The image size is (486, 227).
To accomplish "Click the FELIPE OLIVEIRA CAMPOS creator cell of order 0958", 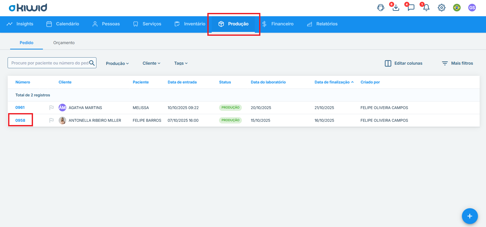I will pos(384,120).
